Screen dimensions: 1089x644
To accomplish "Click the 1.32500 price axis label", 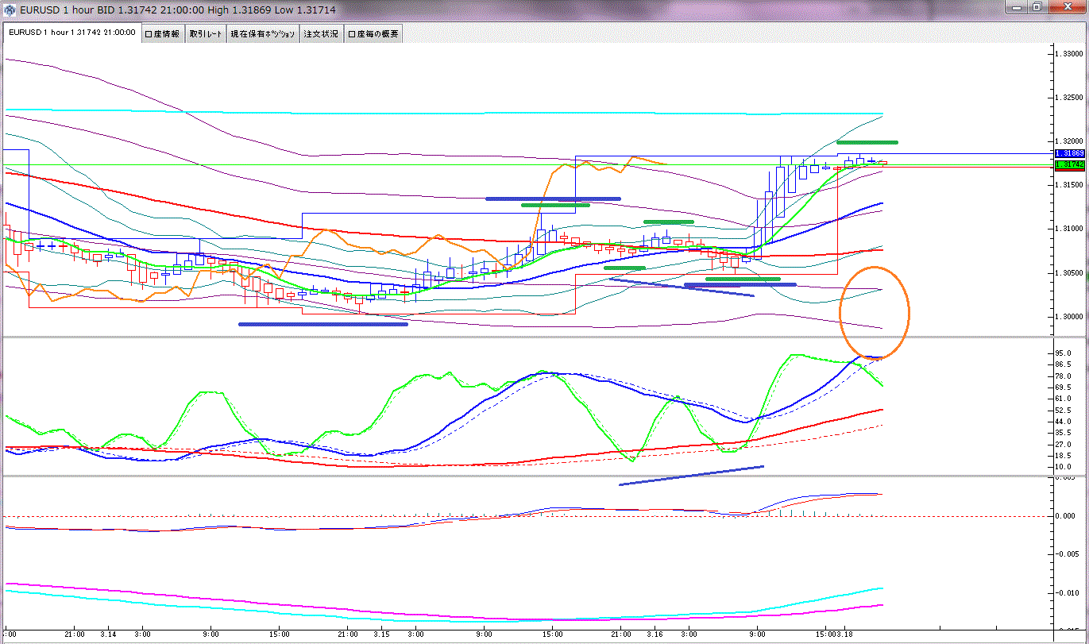I will coord(1069,97).
